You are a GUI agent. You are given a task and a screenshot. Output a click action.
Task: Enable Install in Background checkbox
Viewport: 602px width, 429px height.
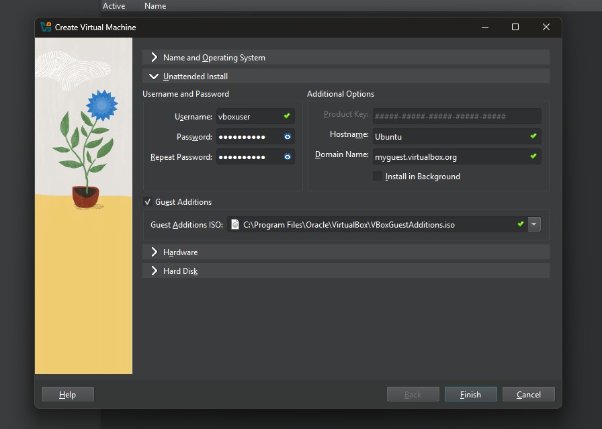378,177
